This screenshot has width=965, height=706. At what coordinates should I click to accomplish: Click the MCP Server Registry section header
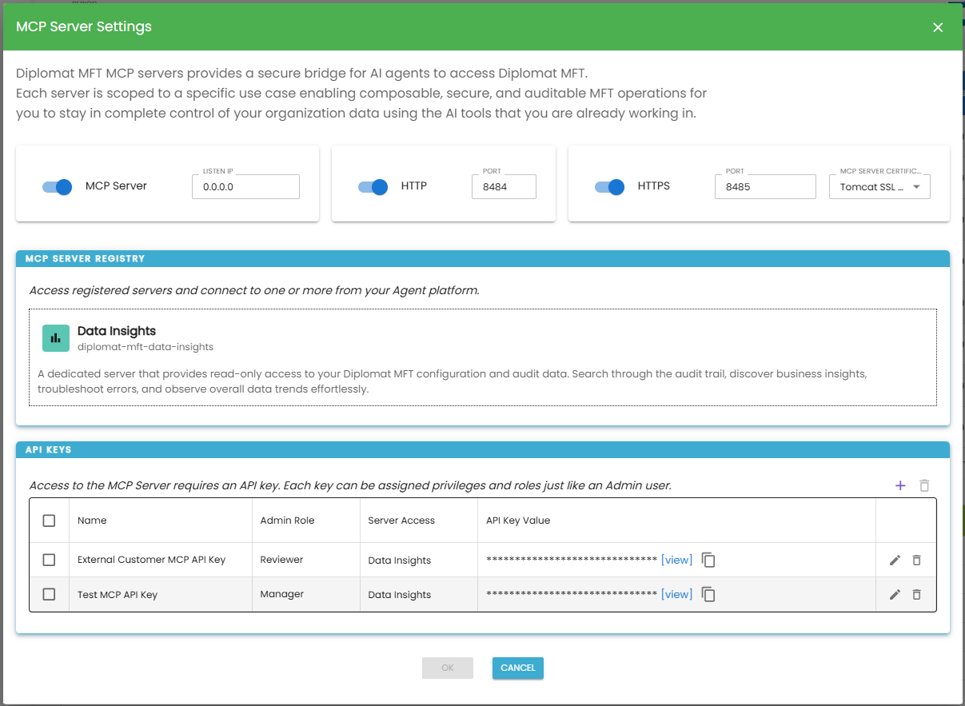[x=483, y=258]
